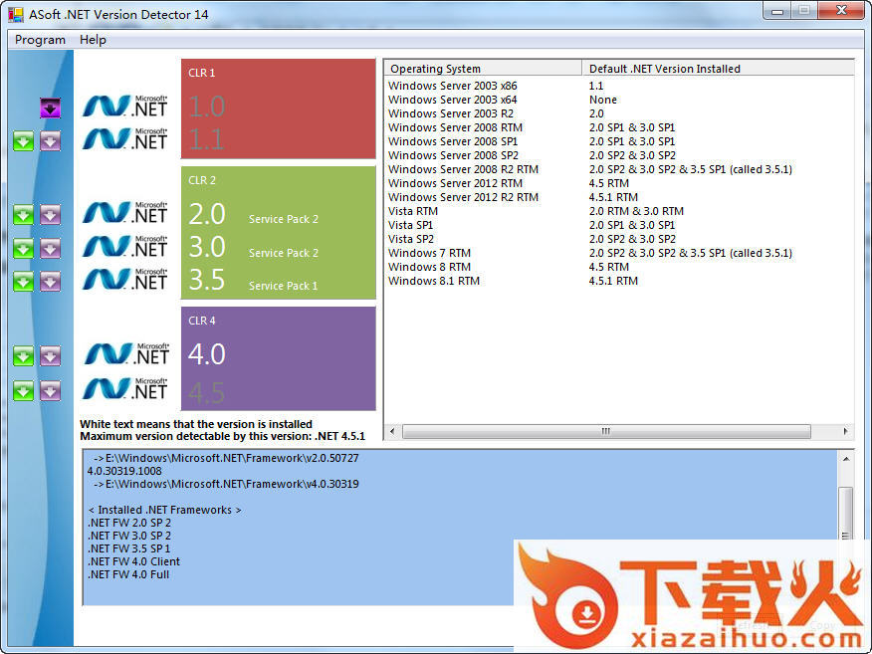
Task: Click the purple arrow icon for .NET 1.1
Action: 50,141
